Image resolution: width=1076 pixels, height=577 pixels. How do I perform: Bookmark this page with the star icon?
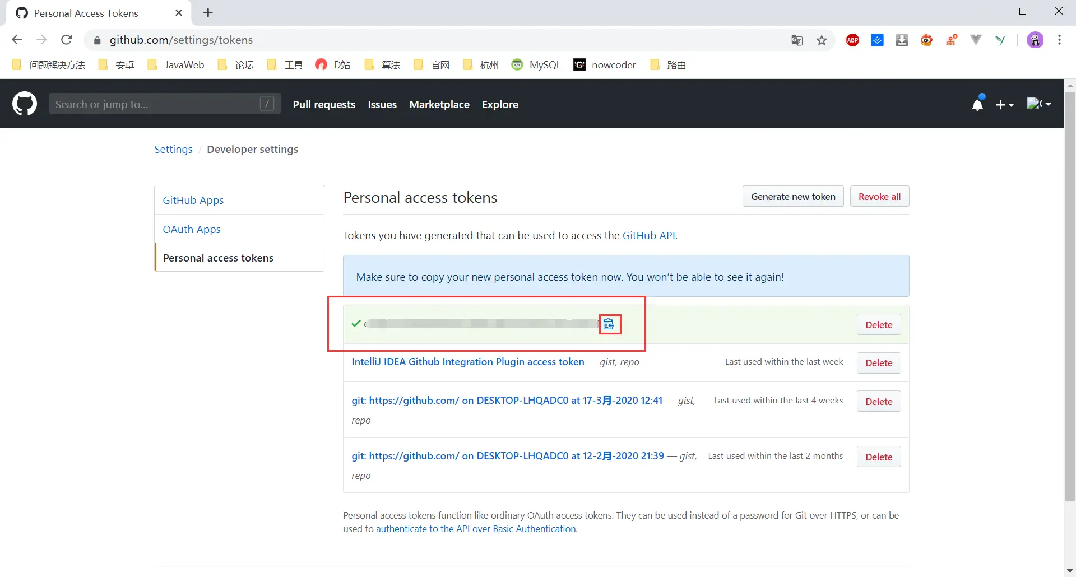[x=822, y=40]
